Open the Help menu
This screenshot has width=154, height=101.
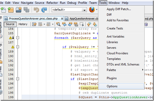click(125, 3)
